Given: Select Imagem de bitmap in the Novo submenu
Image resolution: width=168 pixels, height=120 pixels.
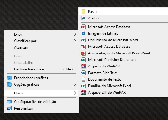Looking at the screenshot, I should [123, 33].
